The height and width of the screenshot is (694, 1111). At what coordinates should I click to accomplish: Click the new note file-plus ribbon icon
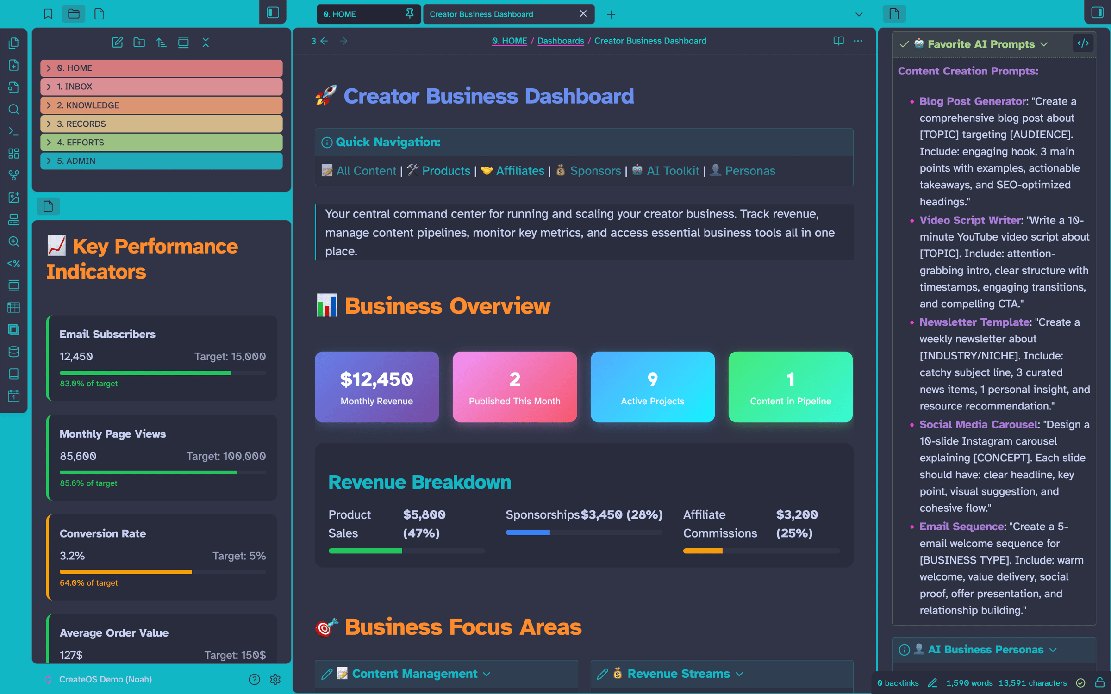[x=14, y=65]
